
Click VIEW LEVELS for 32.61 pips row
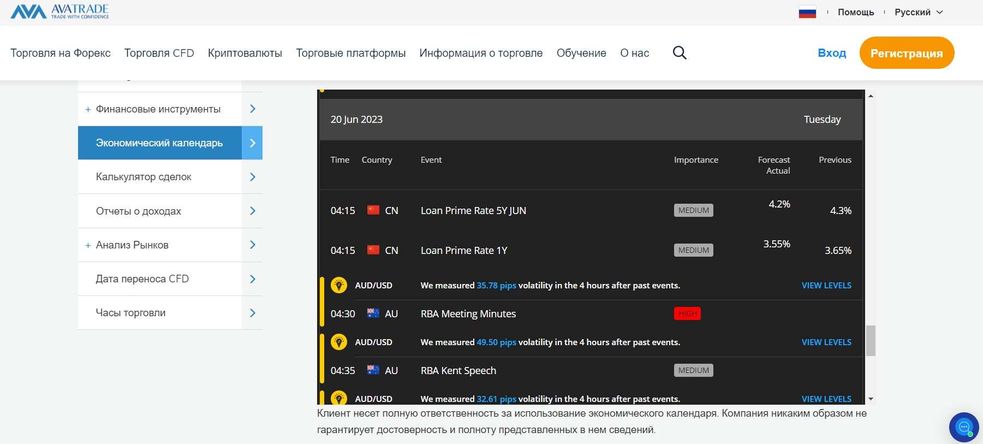point(826,399)
